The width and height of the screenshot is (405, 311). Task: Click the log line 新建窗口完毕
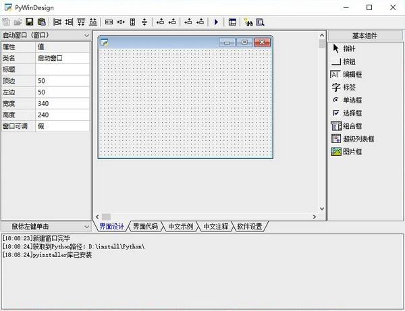(36, 238)
